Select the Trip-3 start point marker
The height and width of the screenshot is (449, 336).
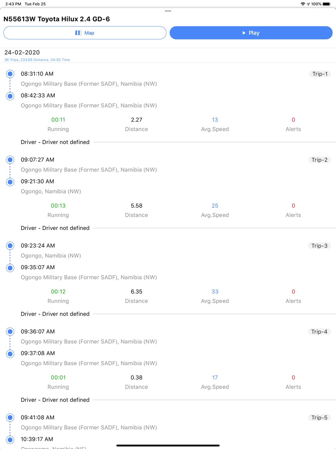pyautogui.click(x=10, y=246)
